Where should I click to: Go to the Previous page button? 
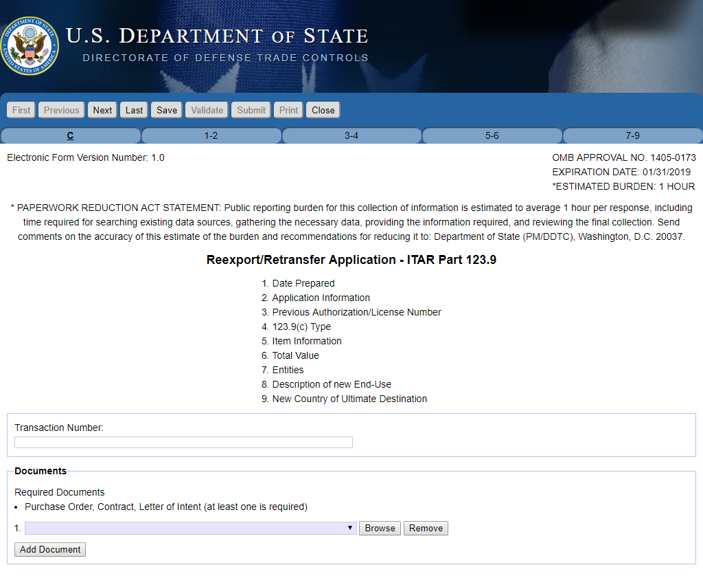point(61,110)
